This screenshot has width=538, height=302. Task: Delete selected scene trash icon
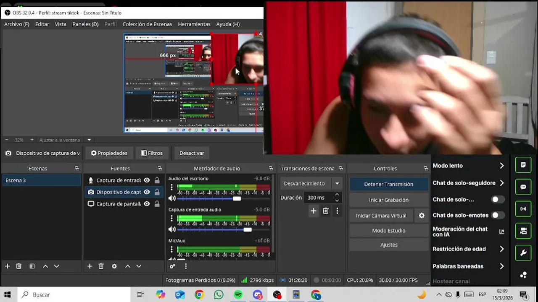(x=19, y=266)
